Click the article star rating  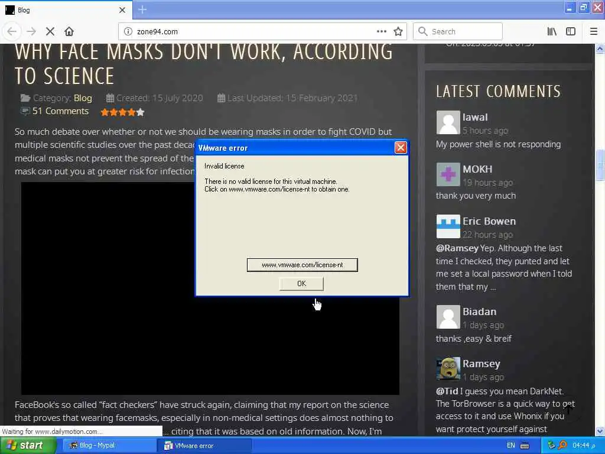point(122,112)
